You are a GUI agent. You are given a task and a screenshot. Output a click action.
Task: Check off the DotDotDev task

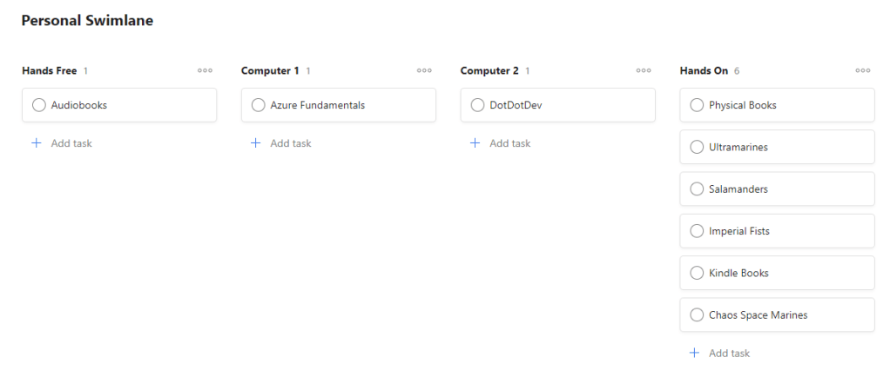click(477, 105)
